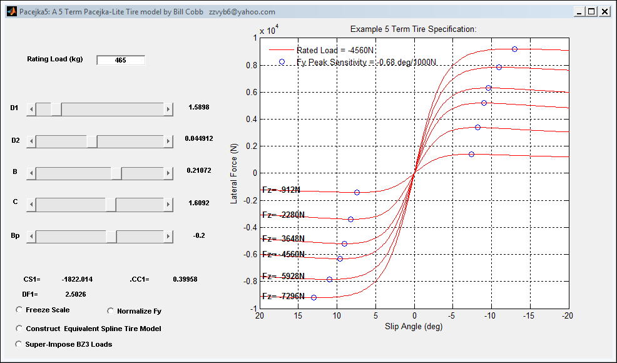The height and width of the screenshot is (363, 617).
Task: Click the D2 slider's left arrow
Action: [31, 141]
